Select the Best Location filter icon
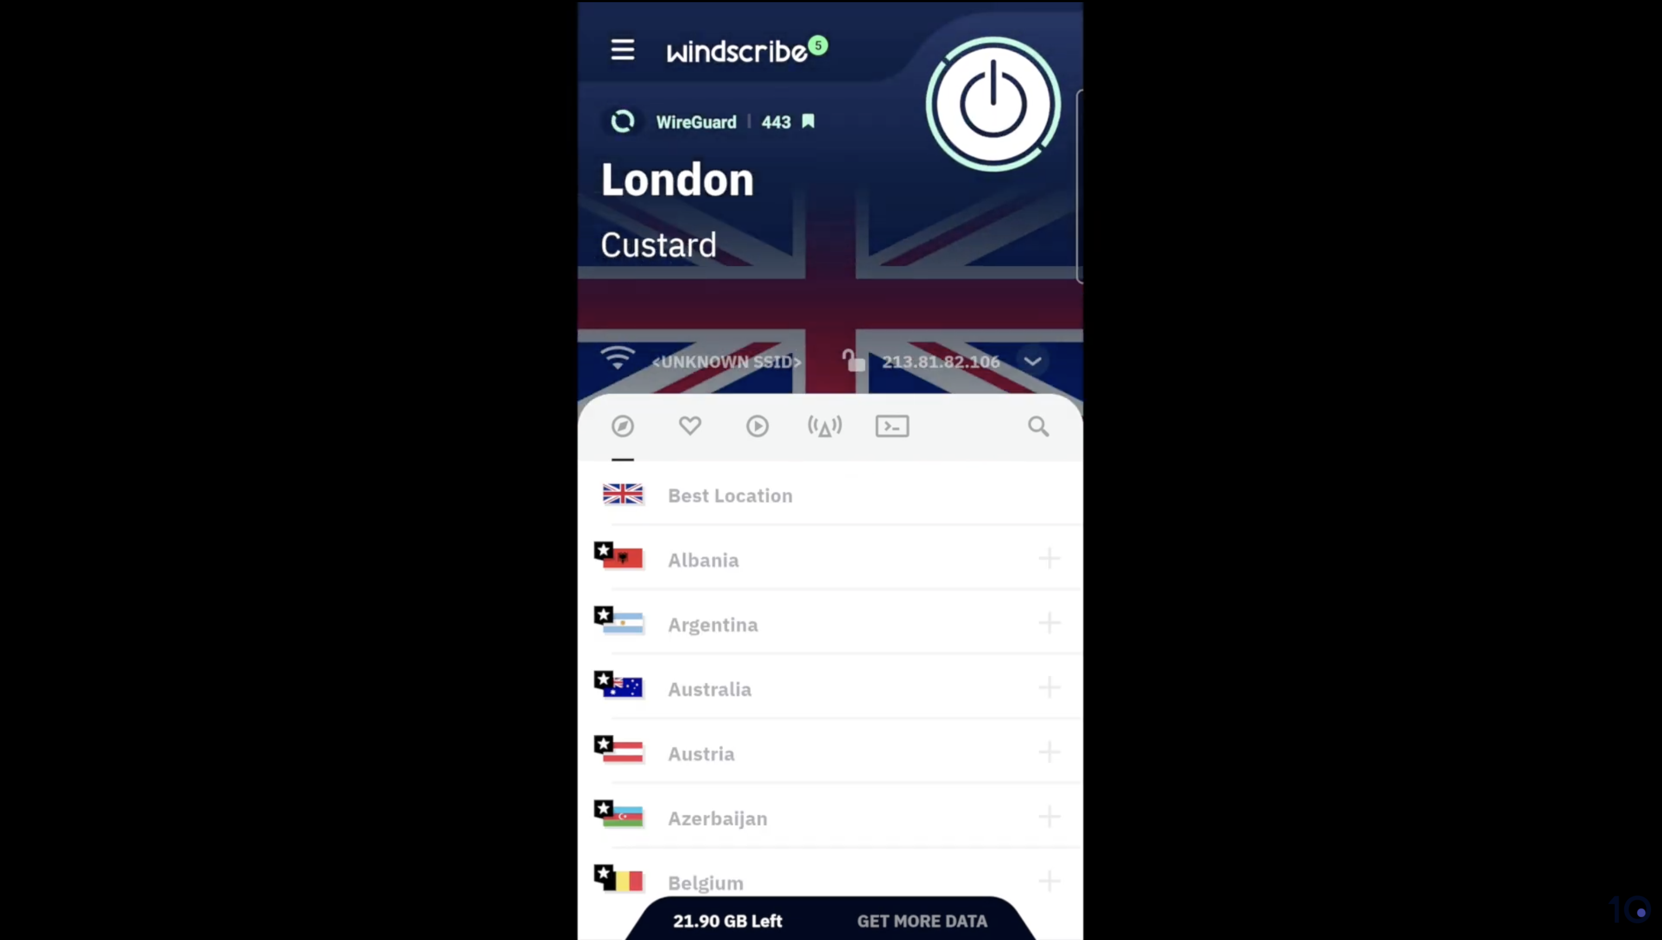Screen dimensions: 1662x940 pos(622,425)
